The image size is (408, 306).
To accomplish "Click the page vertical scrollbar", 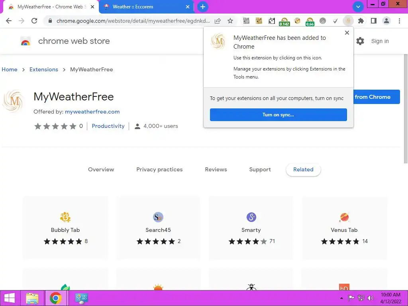I will (406, 109).
